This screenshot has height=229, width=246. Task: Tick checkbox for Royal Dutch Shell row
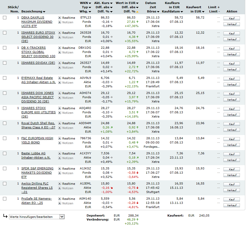click(x=5, y=123)
